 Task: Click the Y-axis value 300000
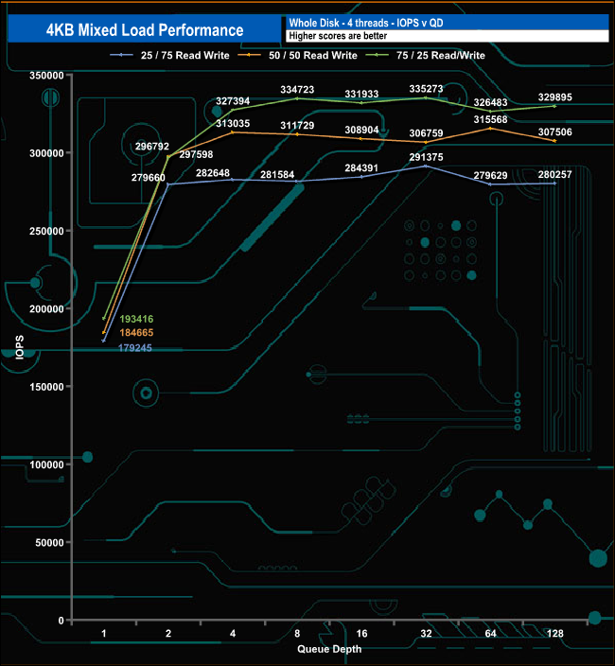(x=46, y=153)
